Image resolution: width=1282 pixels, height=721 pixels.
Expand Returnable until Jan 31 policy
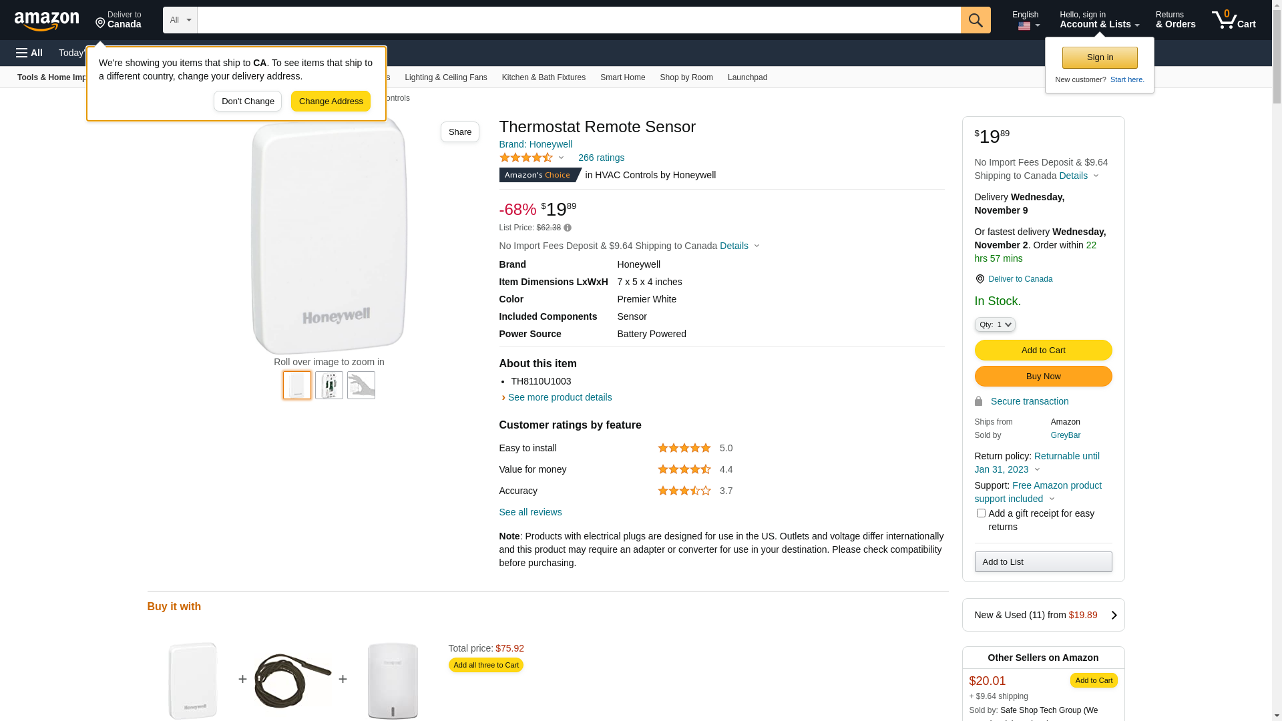click(x=1037, y=469)
